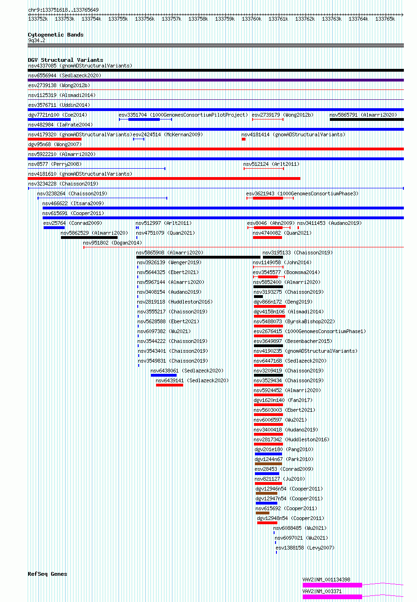This screenshot has height=602, width=417.
Task: Click nsv466622 Itsara2009 label
Action: coord(74,204)
